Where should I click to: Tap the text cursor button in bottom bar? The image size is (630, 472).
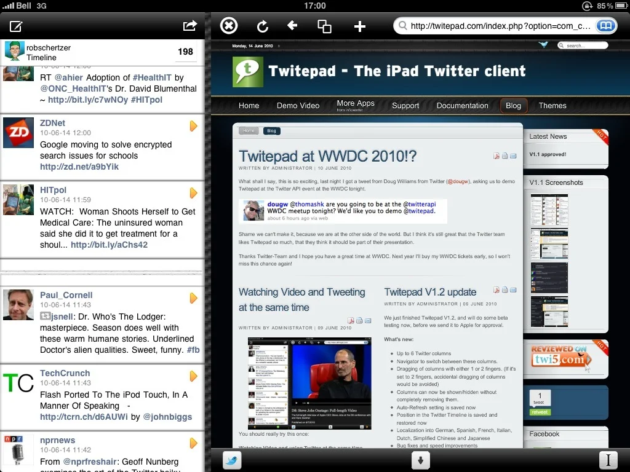tap(608, 460)
